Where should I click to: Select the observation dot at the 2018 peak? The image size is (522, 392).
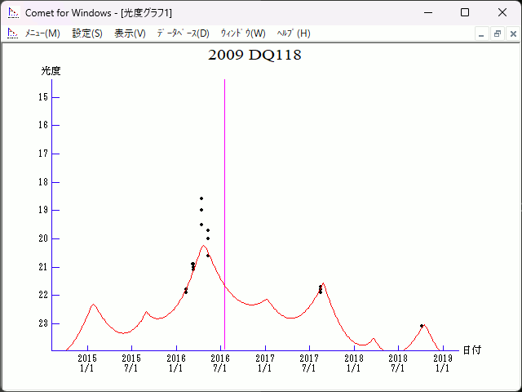(422, 326)
